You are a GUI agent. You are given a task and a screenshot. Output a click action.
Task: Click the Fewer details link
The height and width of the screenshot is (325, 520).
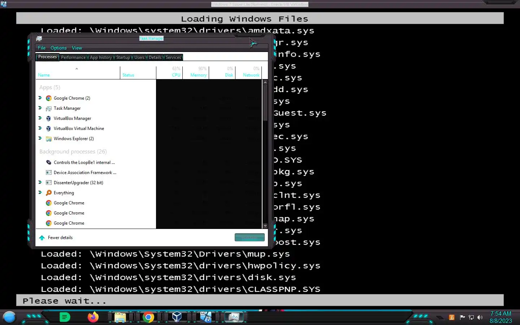click(60, 238)
